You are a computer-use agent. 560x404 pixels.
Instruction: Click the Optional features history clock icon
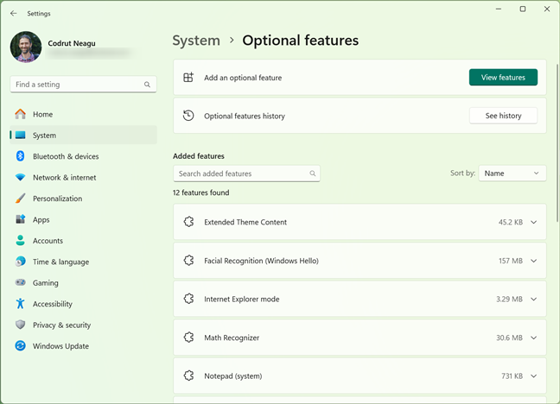point(188,116)
